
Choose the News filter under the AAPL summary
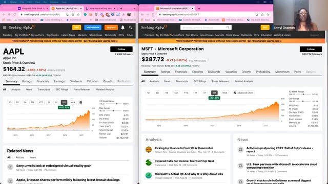click(29, 89)
